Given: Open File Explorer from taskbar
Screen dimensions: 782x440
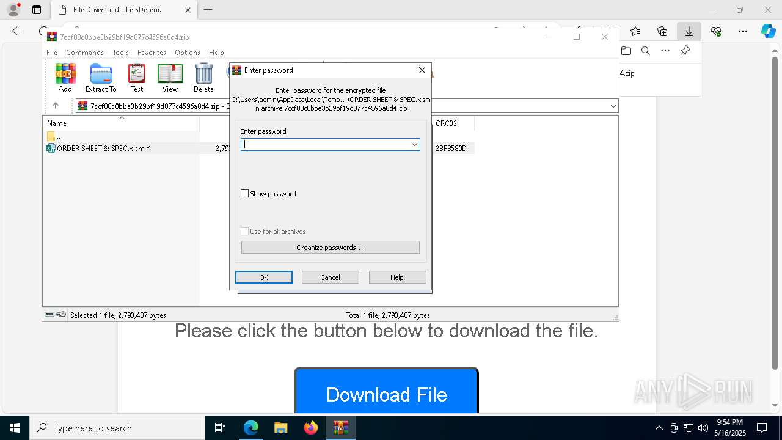Looking at the screenshot, I should coord(281,428).
